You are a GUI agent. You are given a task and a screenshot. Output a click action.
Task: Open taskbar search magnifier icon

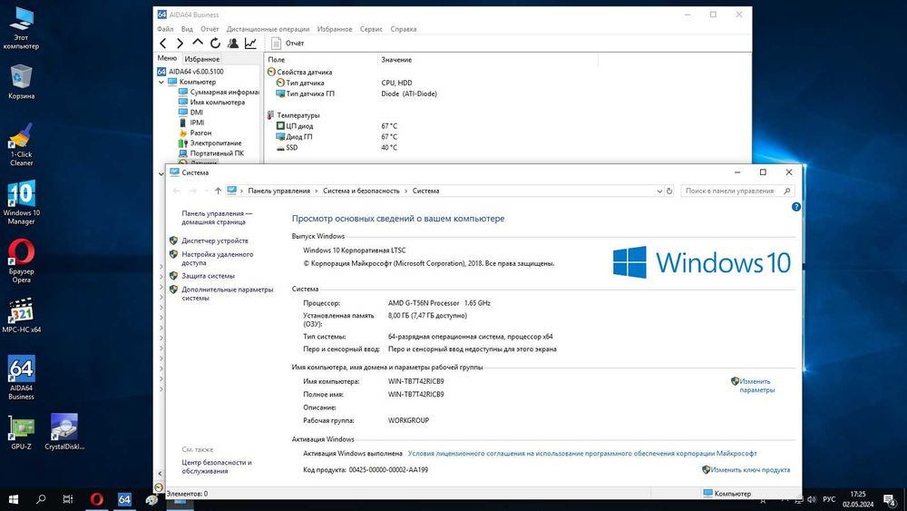(41, 499)
